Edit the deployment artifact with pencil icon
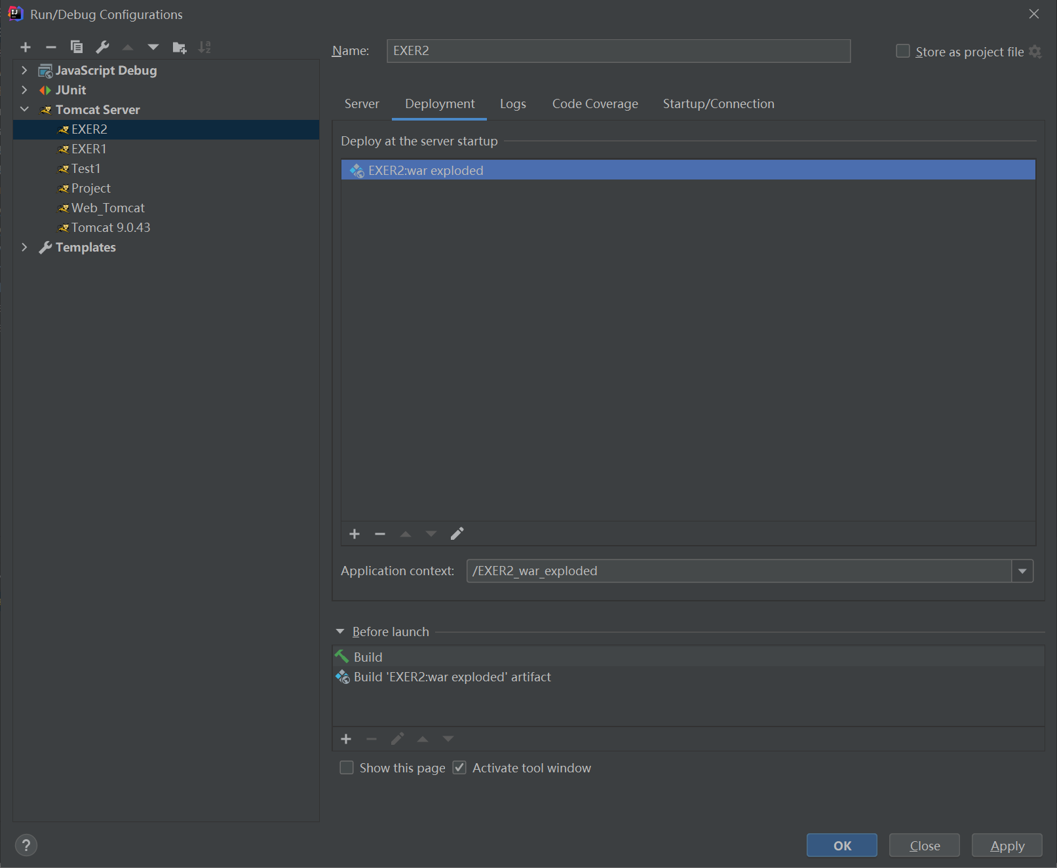This screenshot has width=1057, height=868. [457, 534]
